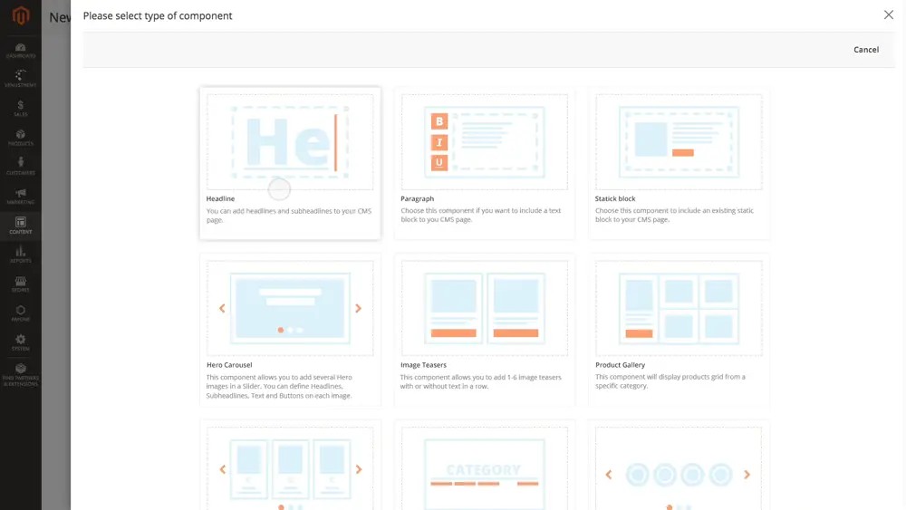Open the Dashboard sidebar icon
The height and width of the screenshot is (510, 906).
21,51
